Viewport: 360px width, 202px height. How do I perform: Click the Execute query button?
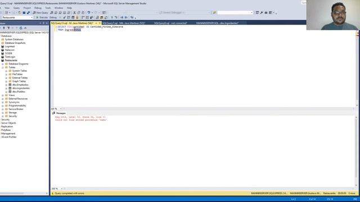(42, 17)
